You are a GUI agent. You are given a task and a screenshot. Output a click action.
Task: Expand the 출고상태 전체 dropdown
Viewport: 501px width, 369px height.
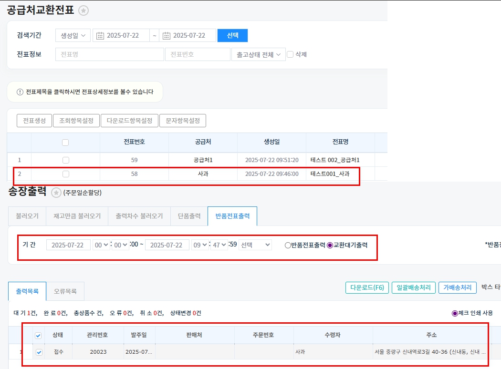(258, 54)
